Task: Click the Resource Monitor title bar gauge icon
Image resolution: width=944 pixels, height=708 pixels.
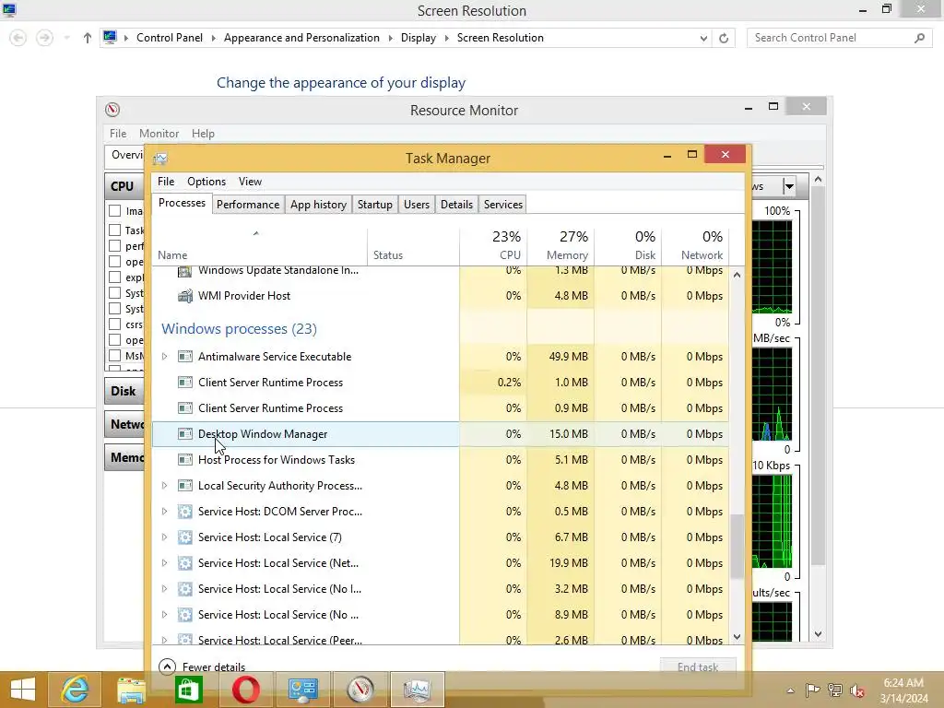Action: 112,110
